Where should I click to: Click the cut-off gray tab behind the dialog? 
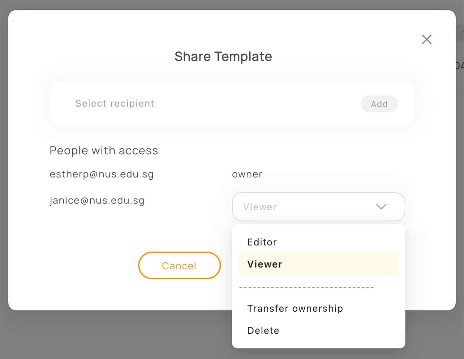460,33
